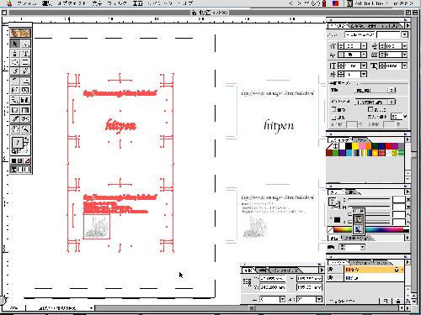Open the third menu in menu bar
The image size is (421, 315).
(72, 3)
